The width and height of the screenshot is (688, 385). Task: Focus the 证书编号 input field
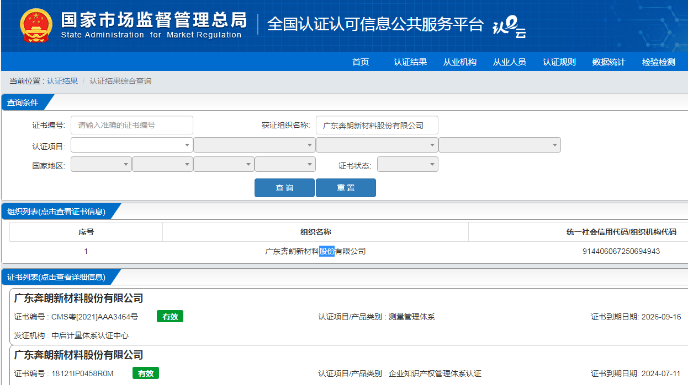pos(132,125)
